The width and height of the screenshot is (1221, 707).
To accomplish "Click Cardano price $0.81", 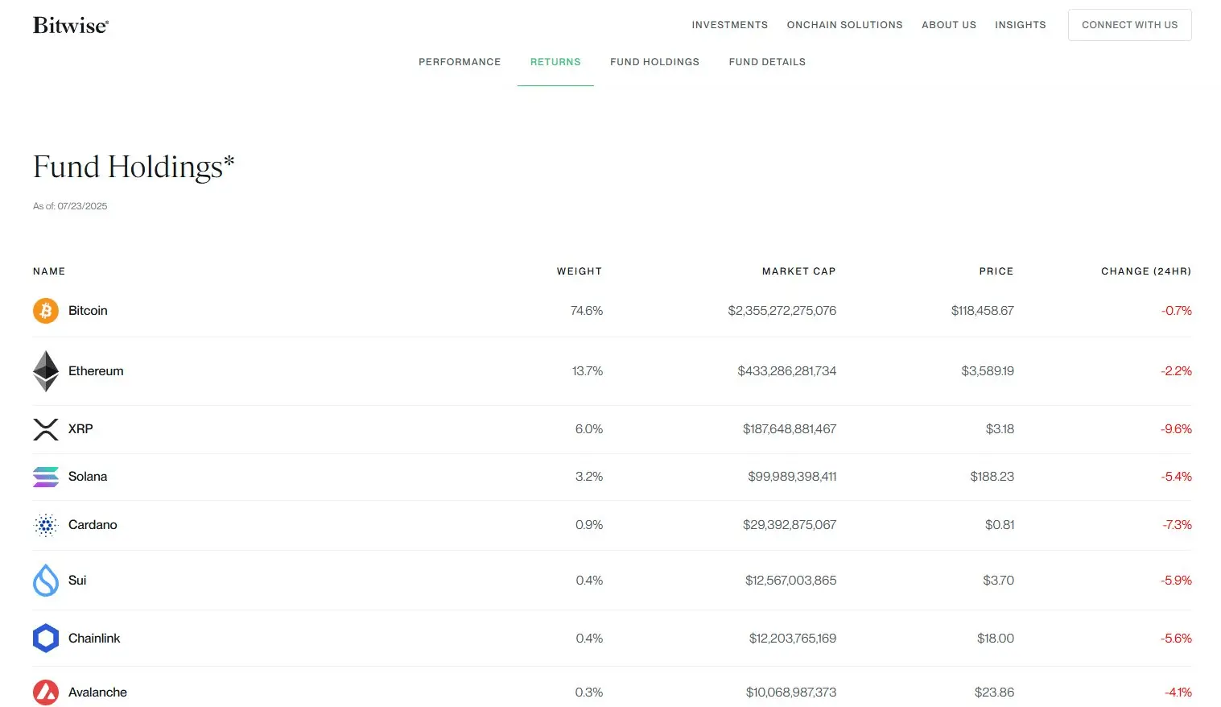I will pyautogui.click(x=1000, y=525).
